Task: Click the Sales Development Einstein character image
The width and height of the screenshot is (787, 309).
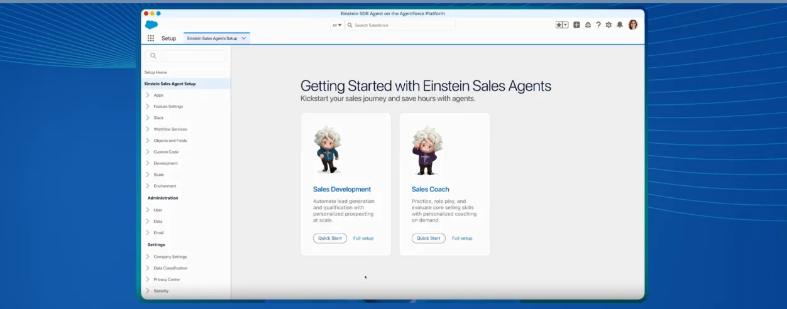Action: click(x=327, y=149)
